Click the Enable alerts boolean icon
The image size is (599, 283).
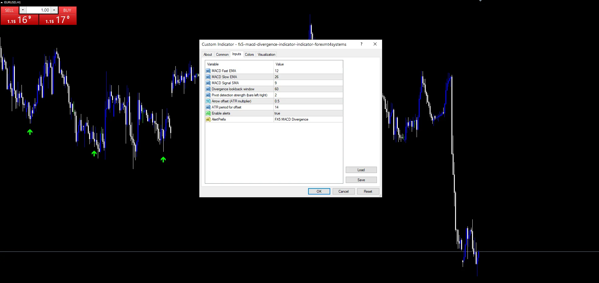208,113
